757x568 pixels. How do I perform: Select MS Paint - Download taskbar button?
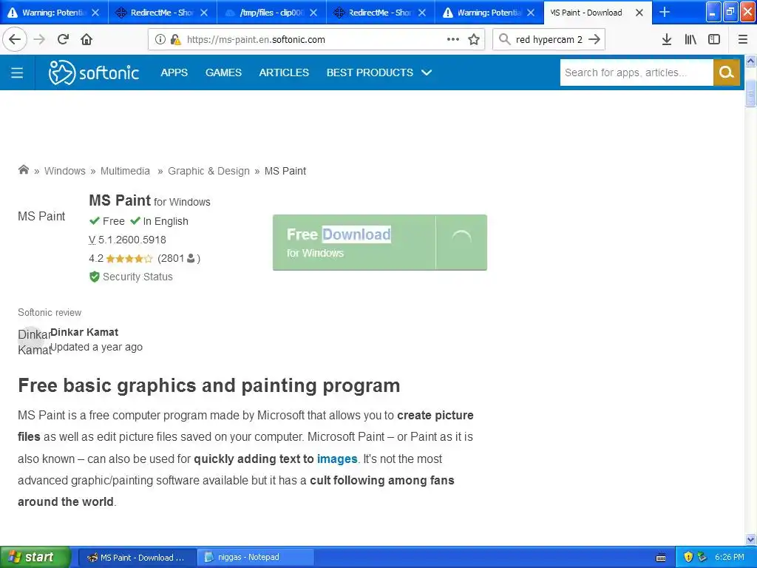point(137,558)
